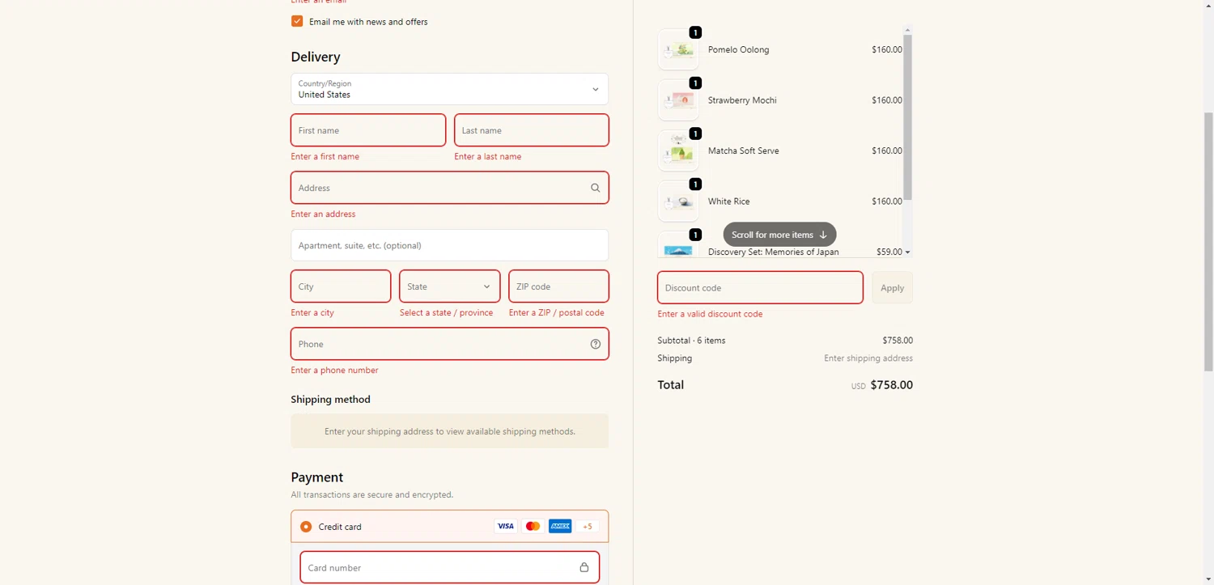Click the Strawberry Mochi product thumbnail
The height and width of the screenshot is (585, 1214).
click(x=678, y=100)
